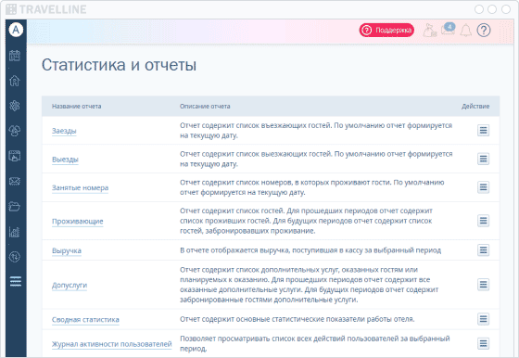Click the Описание отчета column header
The width and height of the screenshot is (519, 358).
[x=205, y=107]
